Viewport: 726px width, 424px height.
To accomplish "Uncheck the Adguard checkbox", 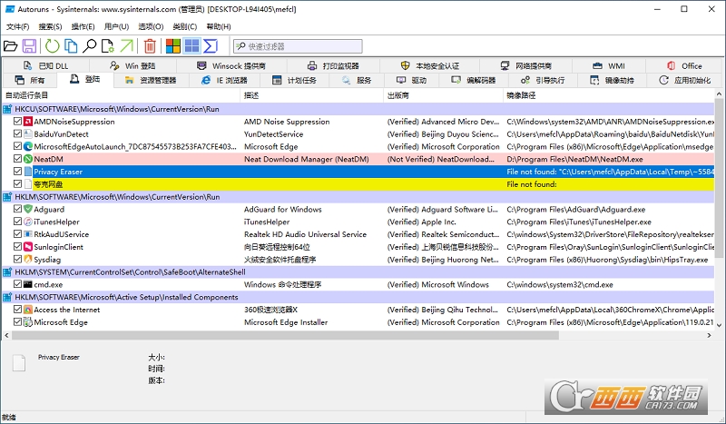I will coord(17,209).
